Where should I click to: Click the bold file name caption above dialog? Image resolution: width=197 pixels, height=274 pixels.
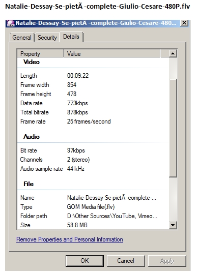click(97, 7)
